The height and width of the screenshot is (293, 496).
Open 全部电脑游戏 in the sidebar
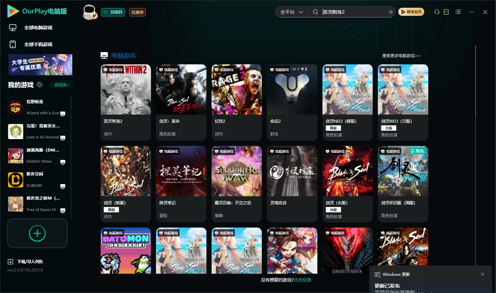pyautogui.click(x=38, y=28)
